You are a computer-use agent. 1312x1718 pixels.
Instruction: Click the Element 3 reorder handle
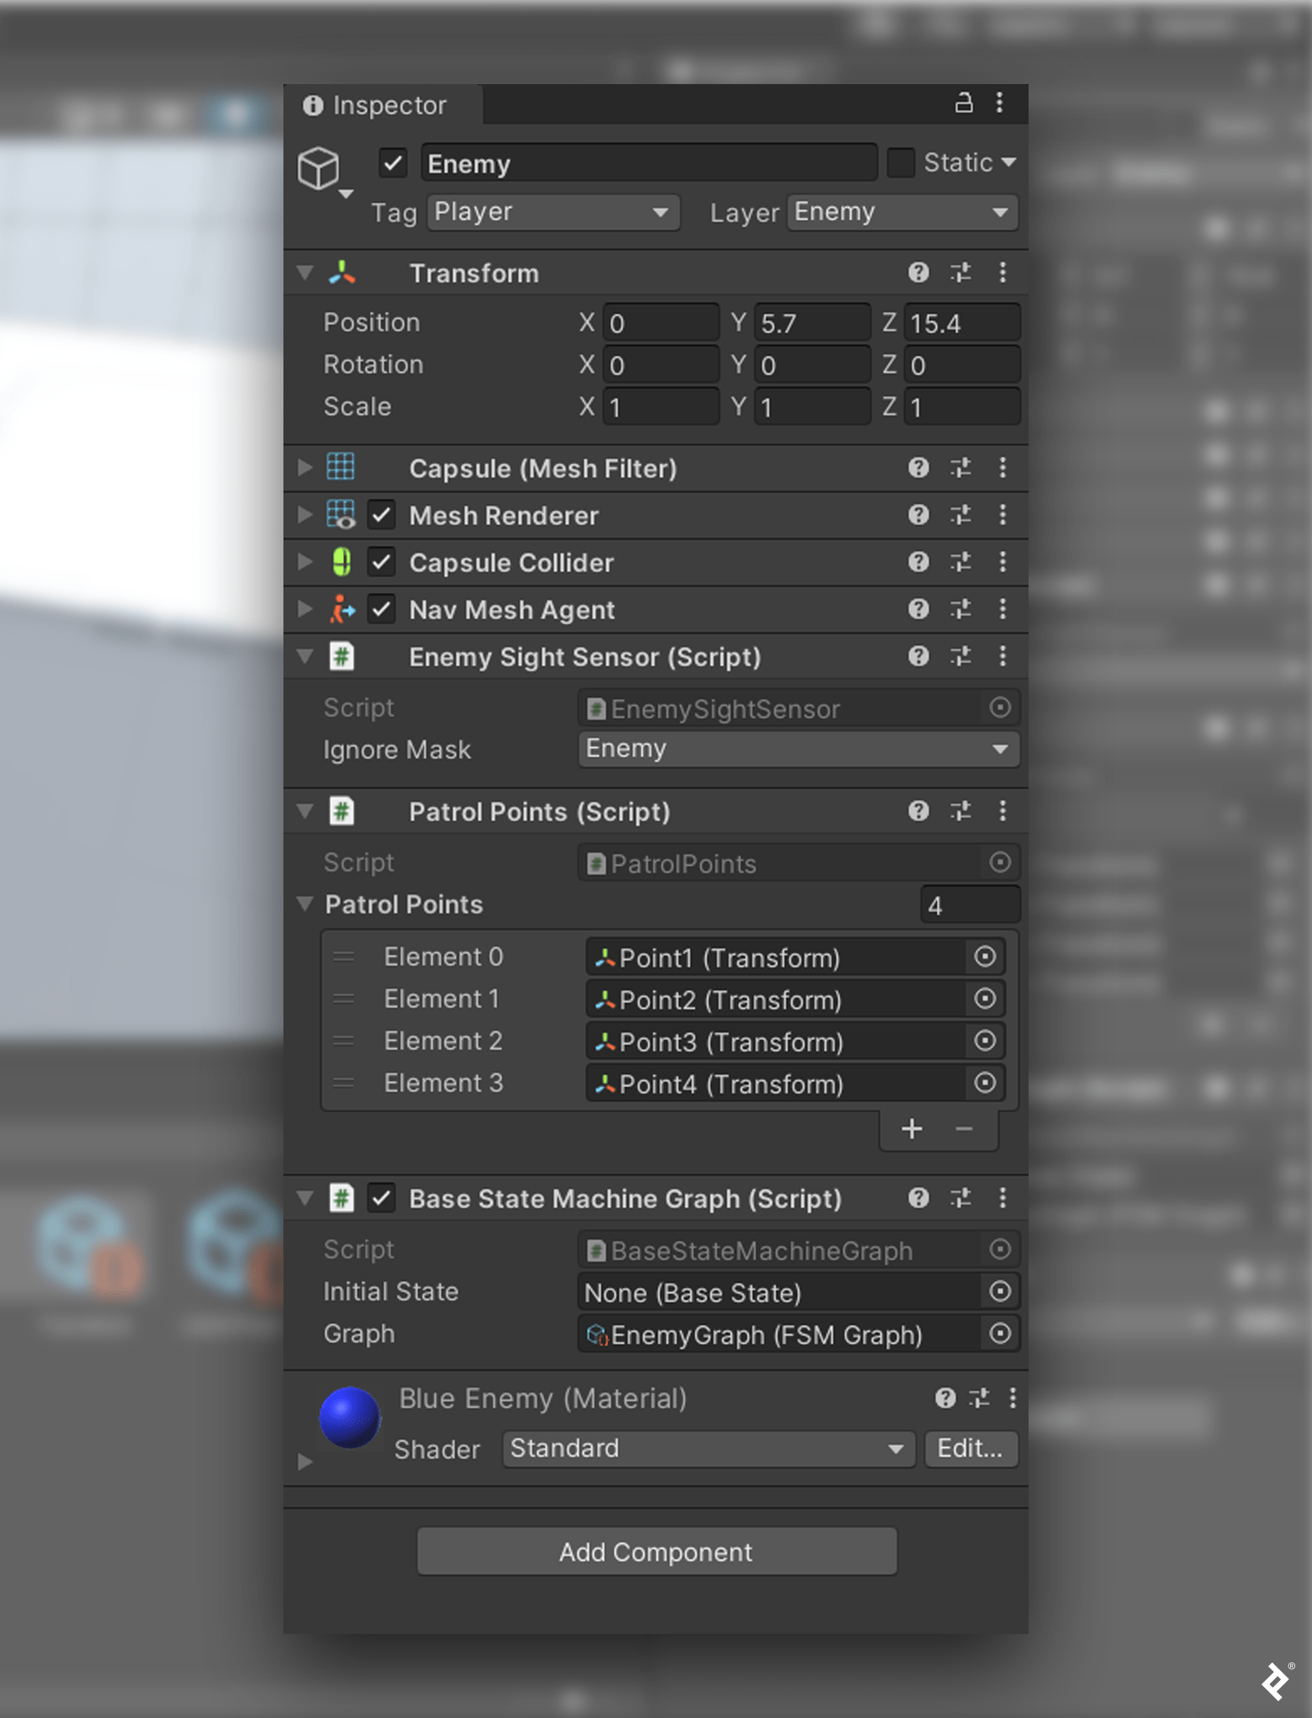pyautogui.click(x=343, y=1083)
